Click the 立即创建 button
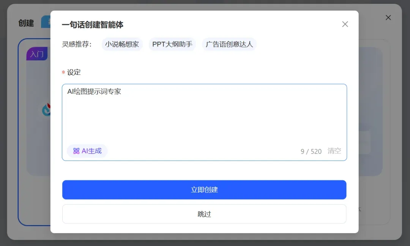 tap(204, 190)
